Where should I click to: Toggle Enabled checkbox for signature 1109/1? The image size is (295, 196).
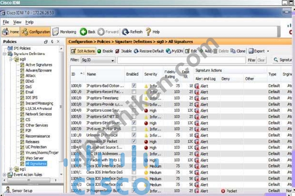click(134, 172)
